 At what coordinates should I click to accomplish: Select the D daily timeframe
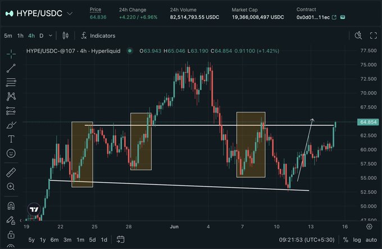[42, 36]
